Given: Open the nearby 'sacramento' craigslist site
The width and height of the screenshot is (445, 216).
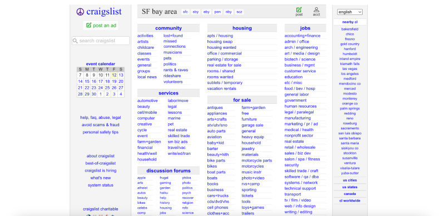Looking at the screenshot, I should 350,128.
